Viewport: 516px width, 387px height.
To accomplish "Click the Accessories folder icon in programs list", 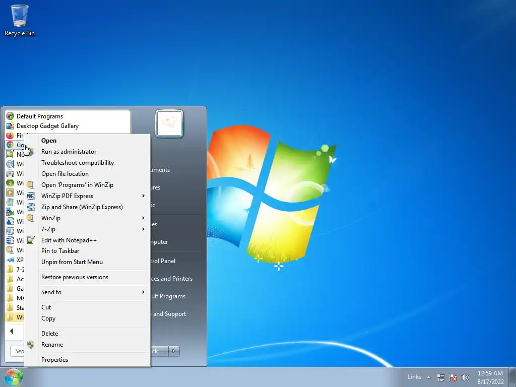I will pyautogui.click(x=10, y=279).
